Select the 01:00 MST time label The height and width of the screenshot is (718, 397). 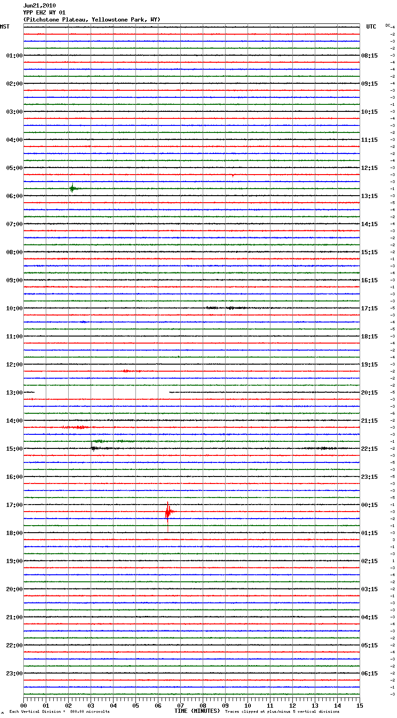tap(14, 56)
